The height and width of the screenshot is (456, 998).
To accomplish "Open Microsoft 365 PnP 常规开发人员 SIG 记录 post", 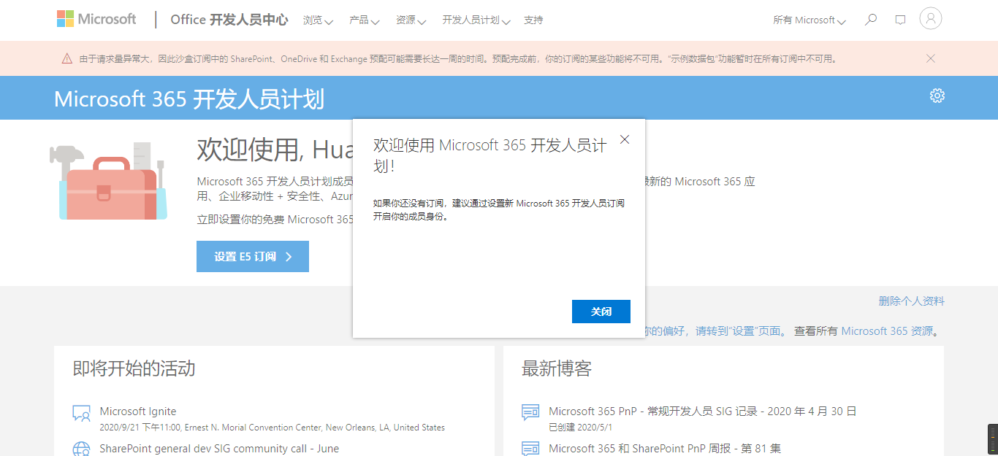I will pos(702,411).
